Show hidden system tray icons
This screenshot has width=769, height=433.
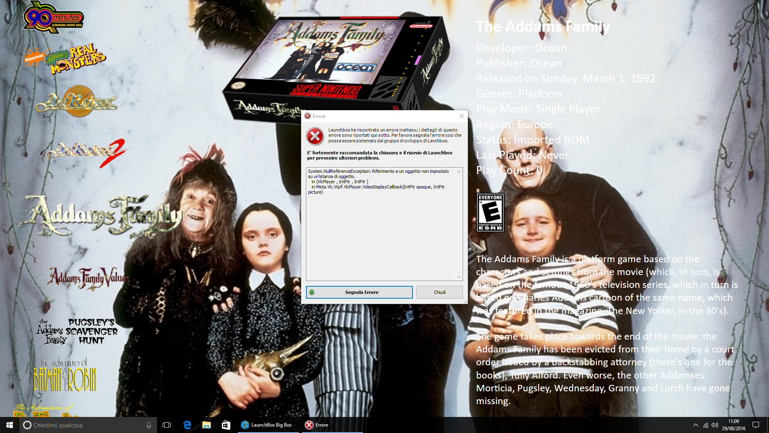695,425
